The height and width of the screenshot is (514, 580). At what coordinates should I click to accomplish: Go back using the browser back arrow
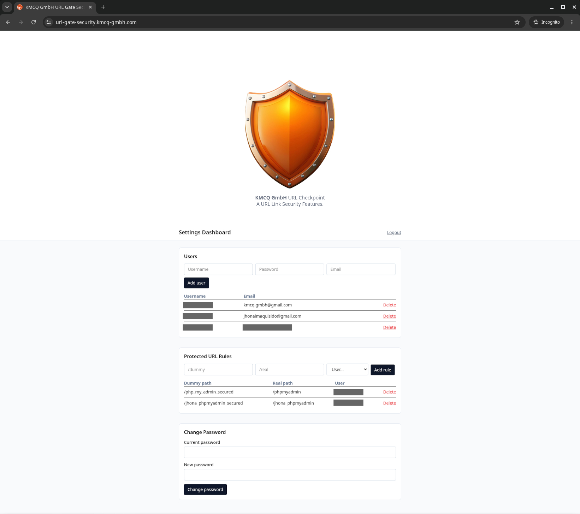(8, 22)
